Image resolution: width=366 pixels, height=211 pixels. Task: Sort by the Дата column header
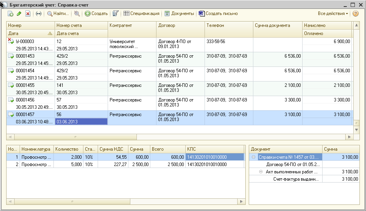click(30, 33)
